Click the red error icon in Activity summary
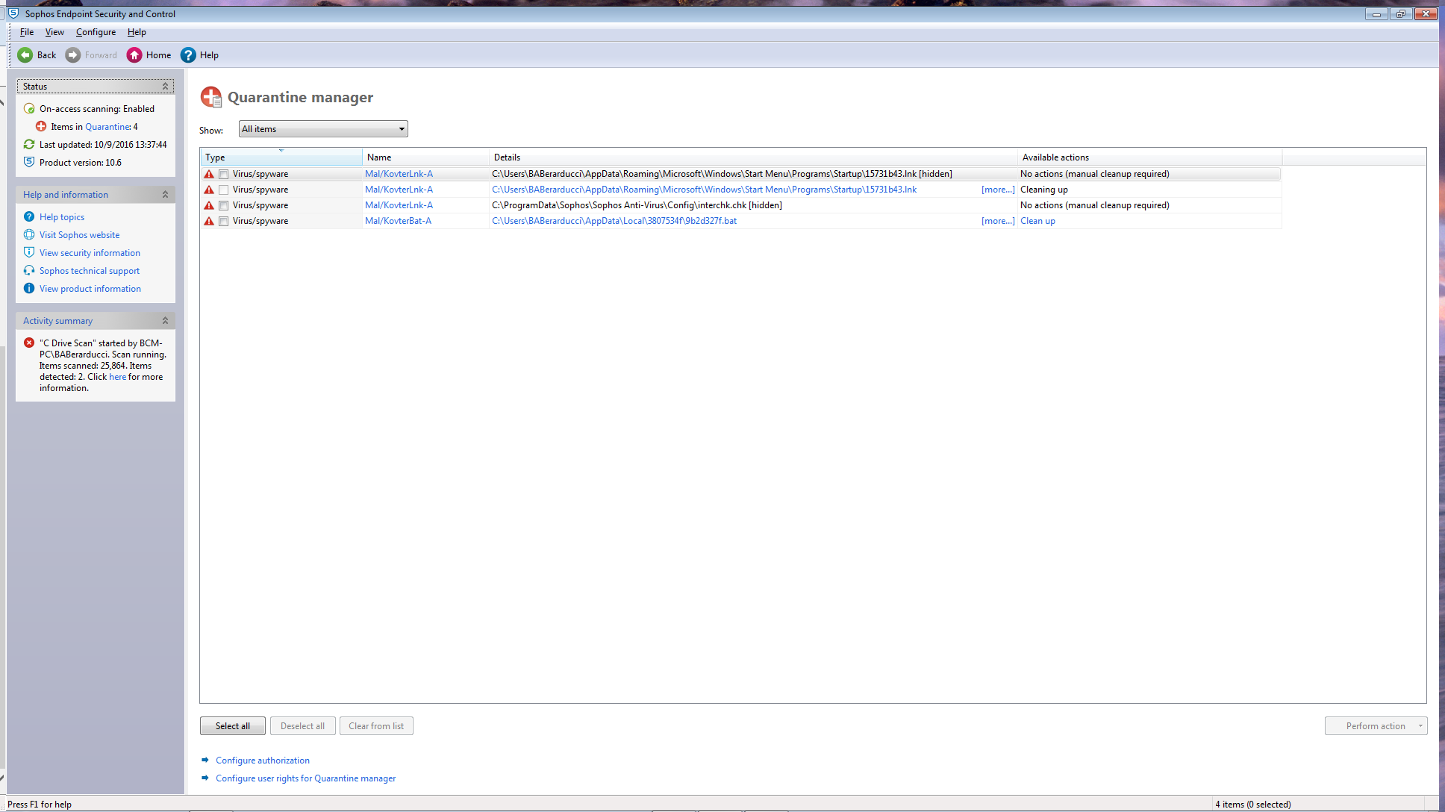 point(29,343)
